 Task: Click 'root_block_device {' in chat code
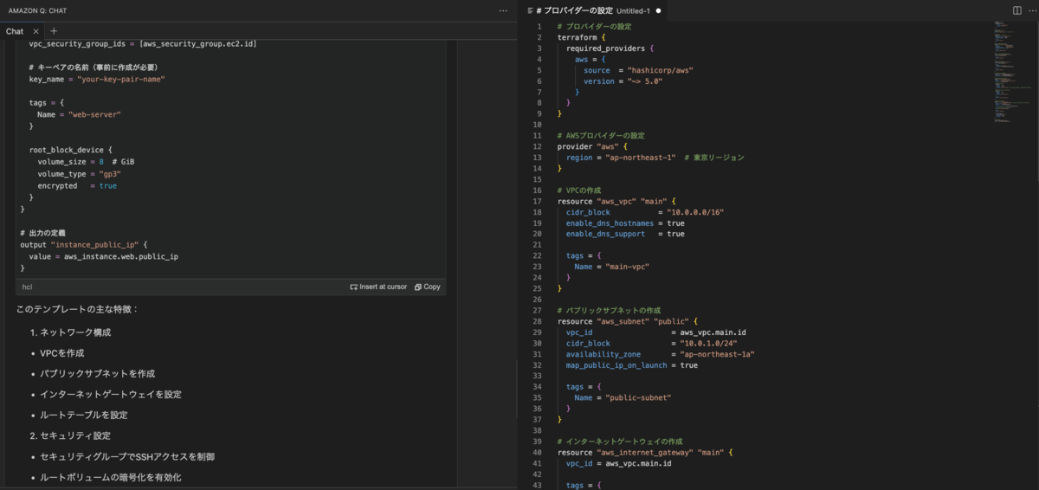[70, 150]
